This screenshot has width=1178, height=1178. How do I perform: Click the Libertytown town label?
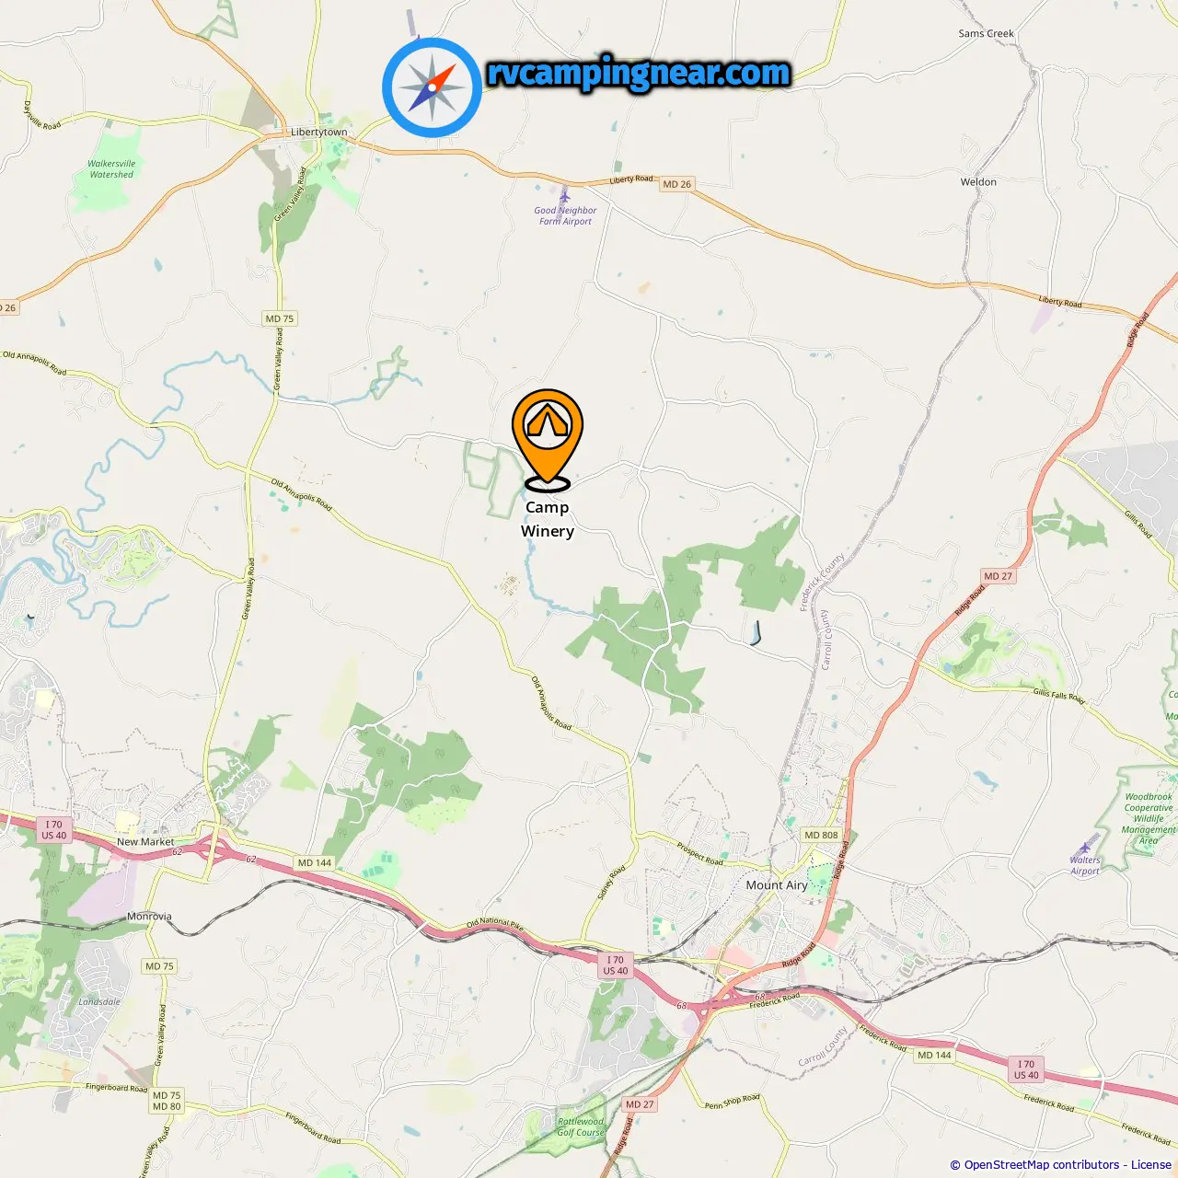[x=319, y=132]
